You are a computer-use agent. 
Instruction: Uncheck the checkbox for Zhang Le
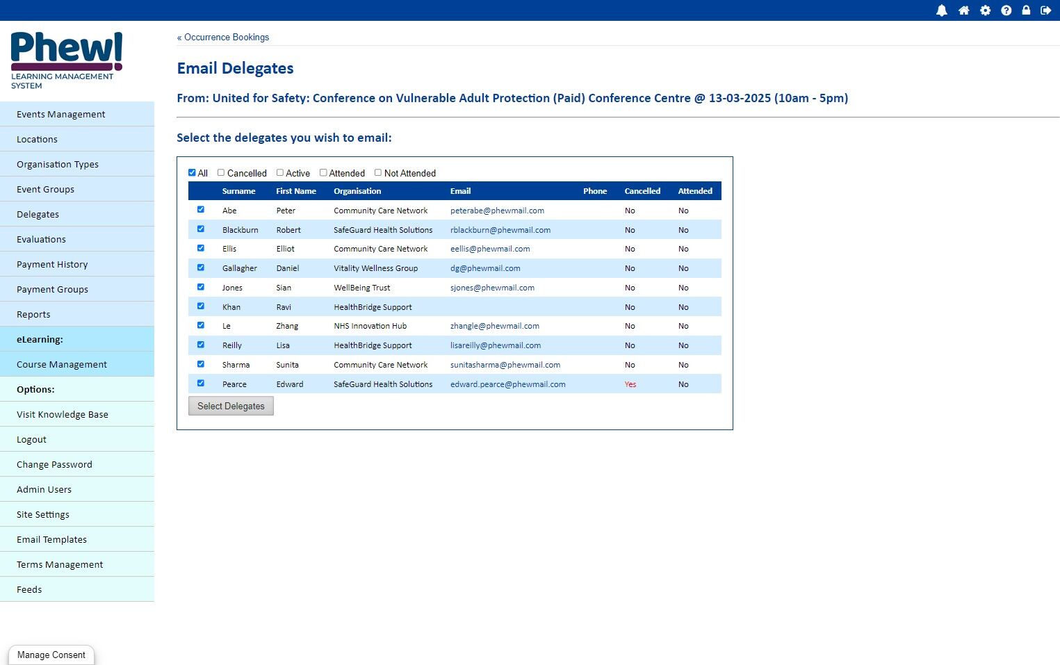click(201, 325)
